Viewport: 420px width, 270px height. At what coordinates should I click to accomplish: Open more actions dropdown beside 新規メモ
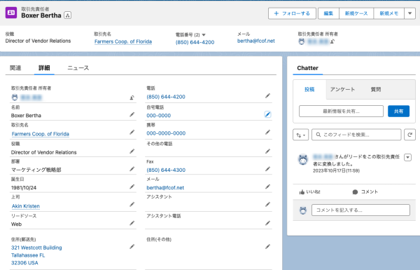tap(409, 13)
